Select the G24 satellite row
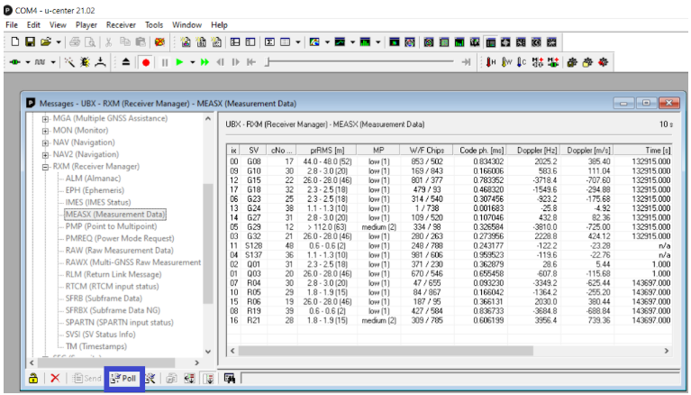 pyautogui.click(x=450, y=208)
